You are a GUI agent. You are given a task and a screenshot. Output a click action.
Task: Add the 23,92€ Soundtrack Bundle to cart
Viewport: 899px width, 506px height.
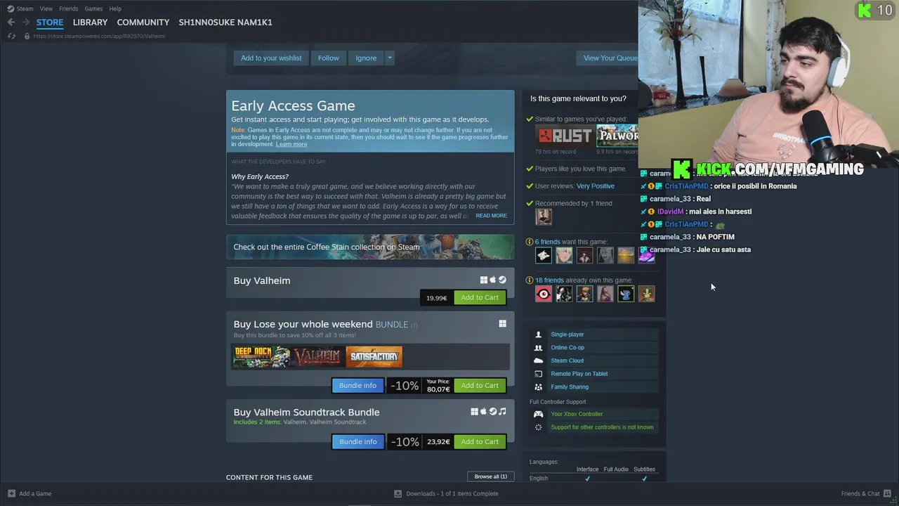pyautogui.click(x=480, y=441)
